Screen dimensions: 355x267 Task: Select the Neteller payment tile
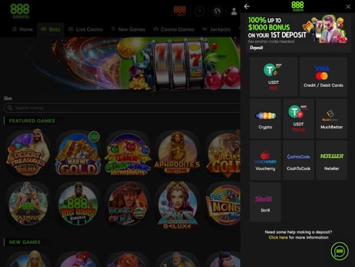coord(331,160)
